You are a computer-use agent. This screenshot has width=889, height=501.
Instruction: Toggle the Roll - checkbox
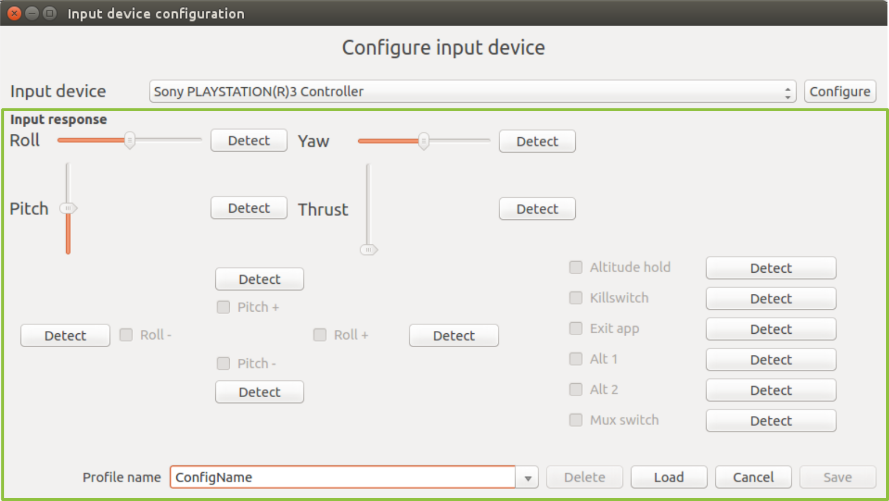coord(125,335)
